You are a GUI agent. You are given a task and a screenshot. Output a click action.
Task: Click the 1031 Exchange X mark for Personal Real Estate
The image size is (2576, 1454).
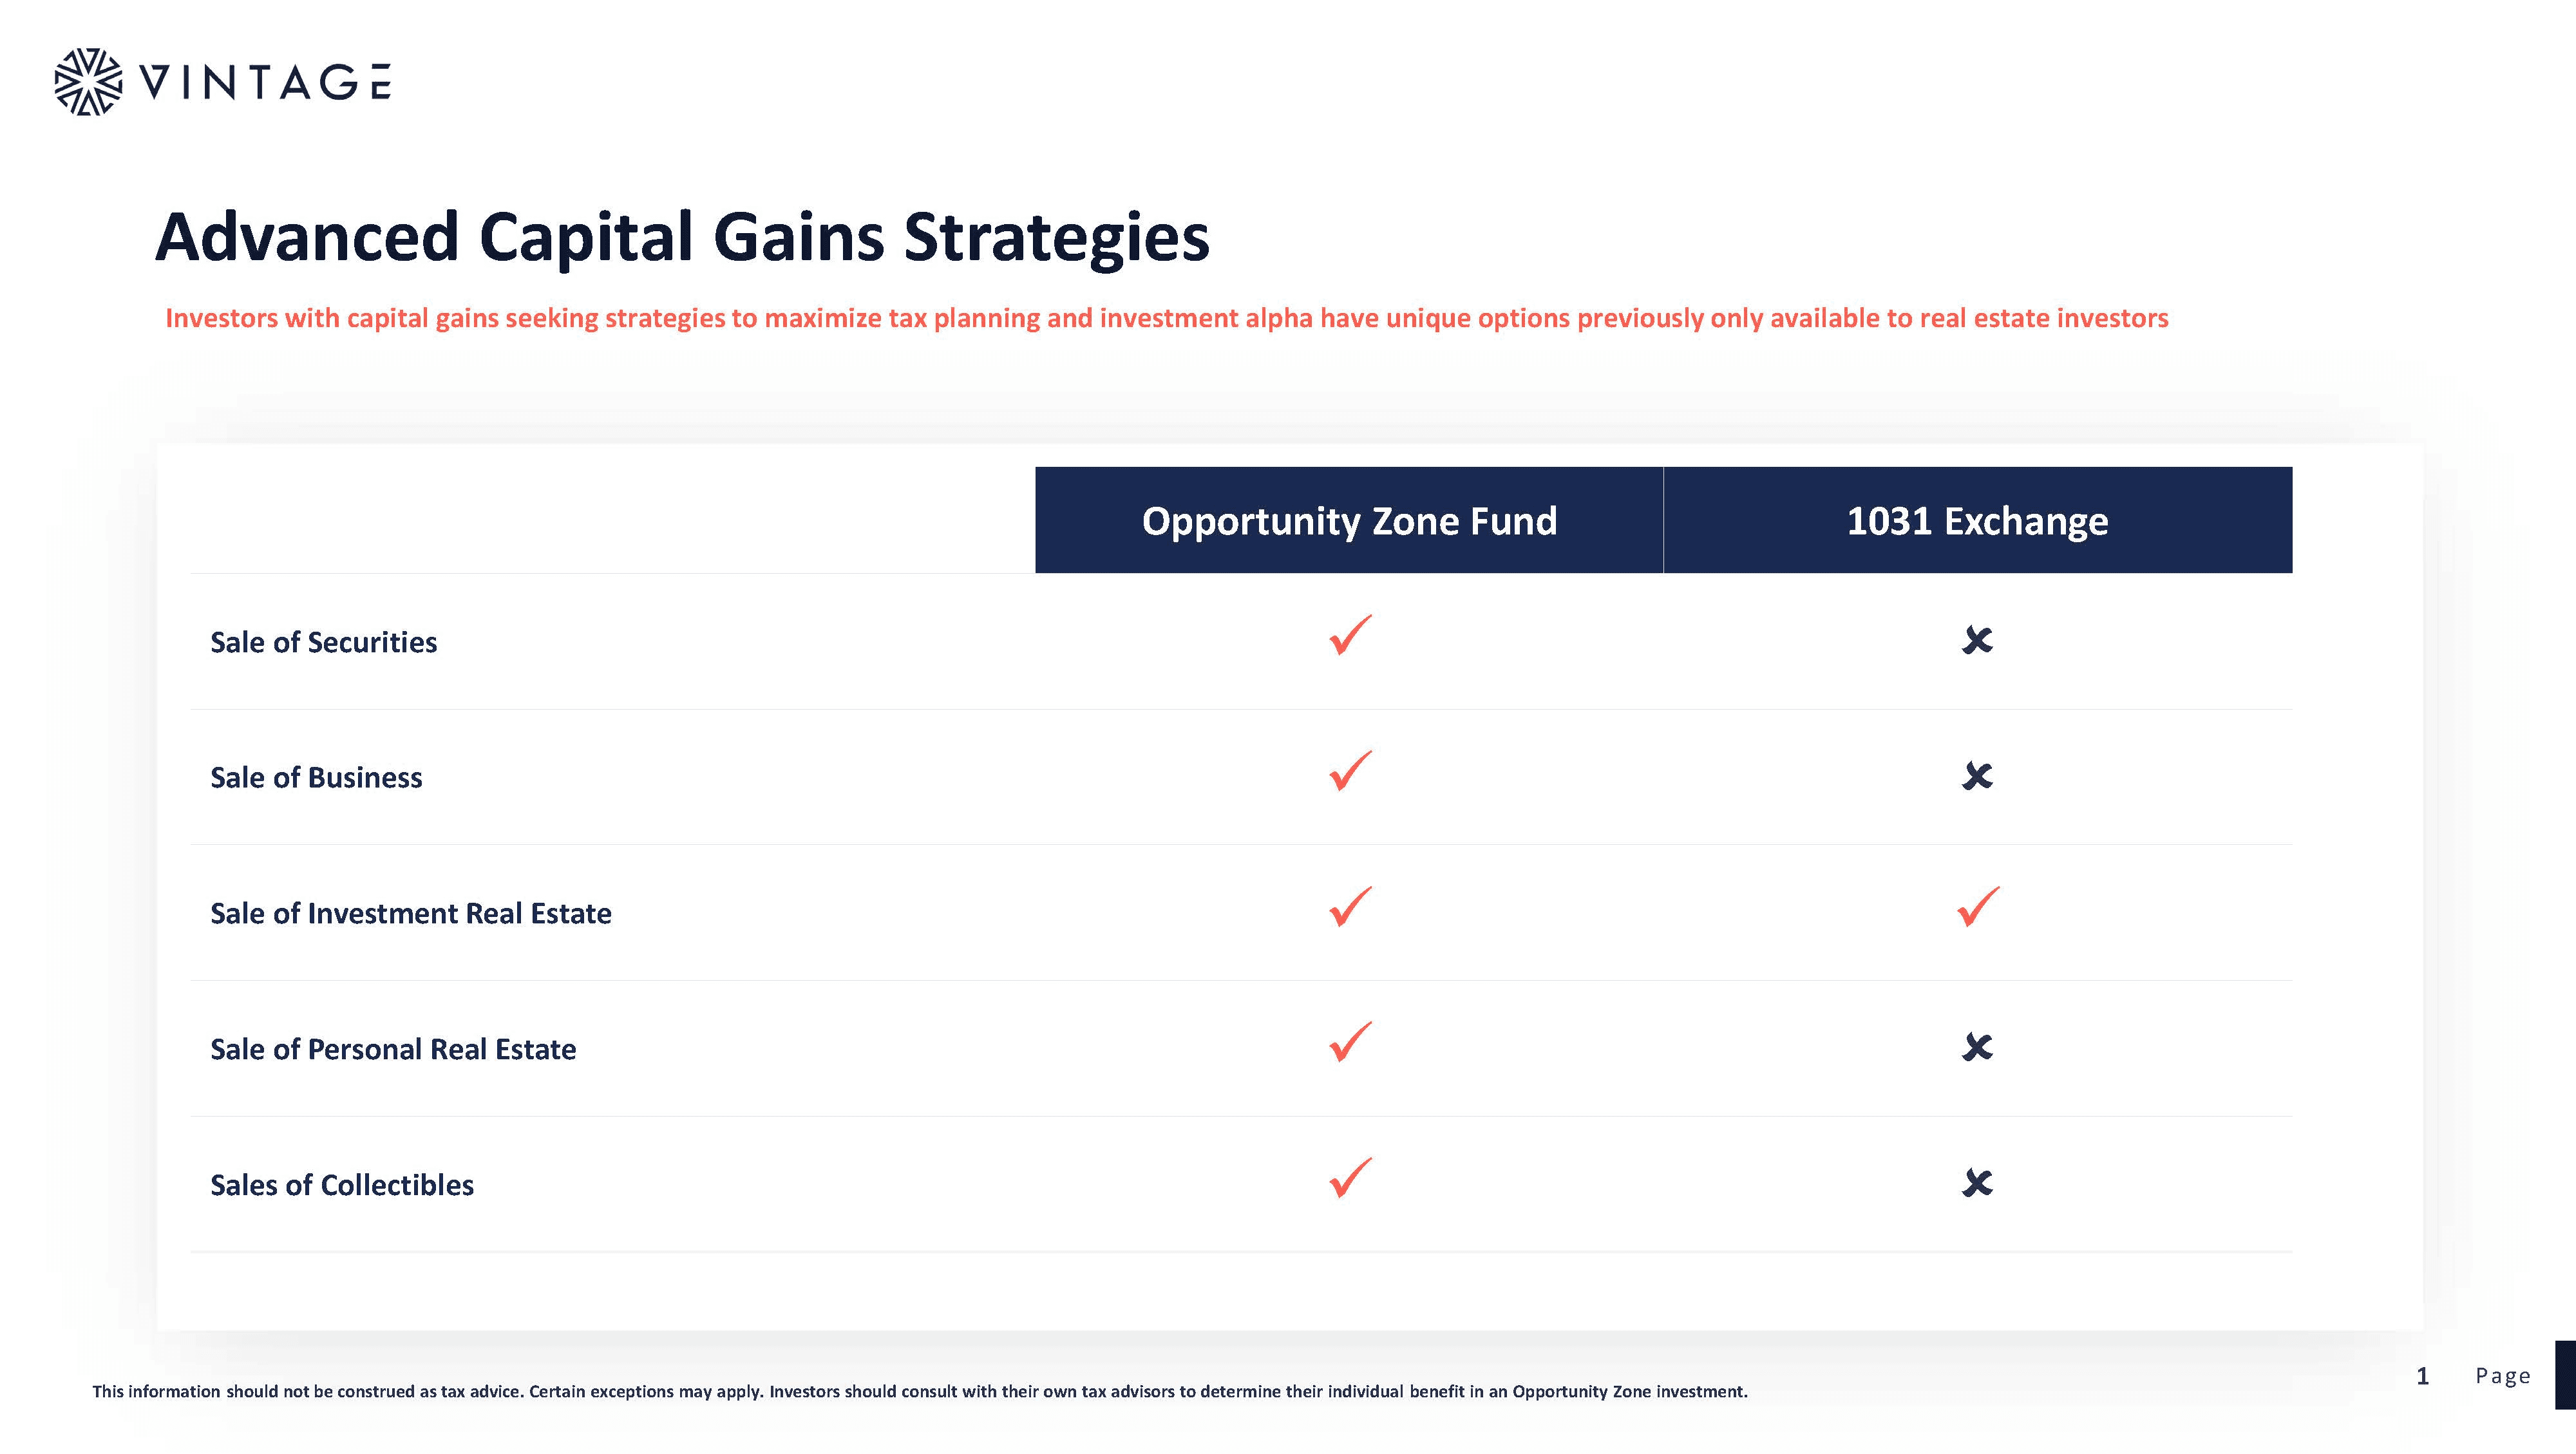1977,1047
